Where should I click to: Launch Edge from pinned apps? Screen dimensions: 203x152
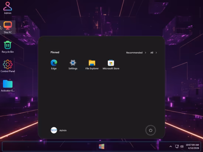coord(54,65)
